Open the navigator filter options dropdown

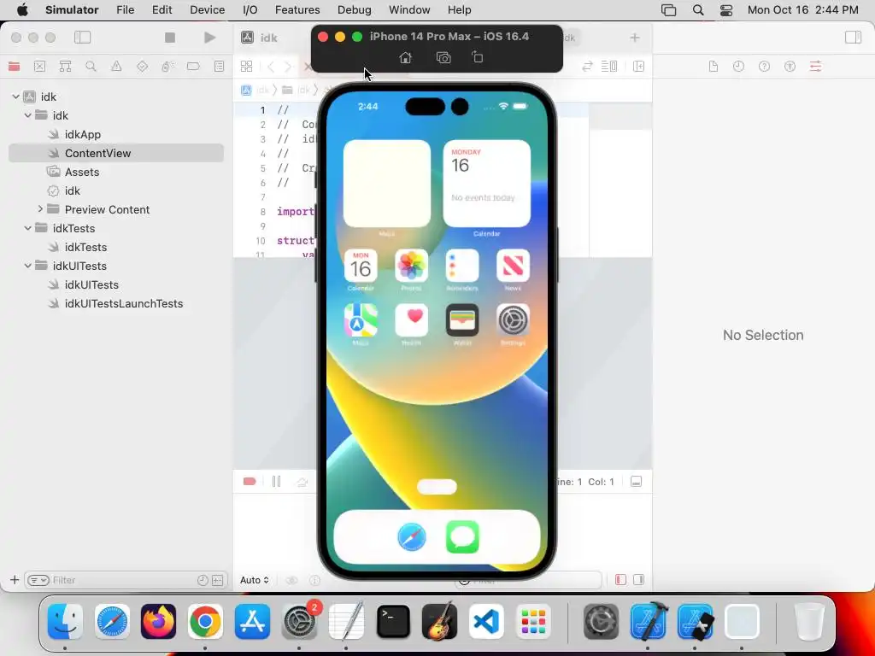tap(38, 580)
